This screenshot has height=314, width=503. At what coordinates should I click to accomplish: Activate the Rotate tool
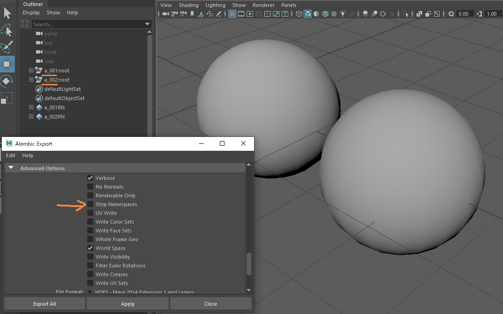(x=7, y=81)
